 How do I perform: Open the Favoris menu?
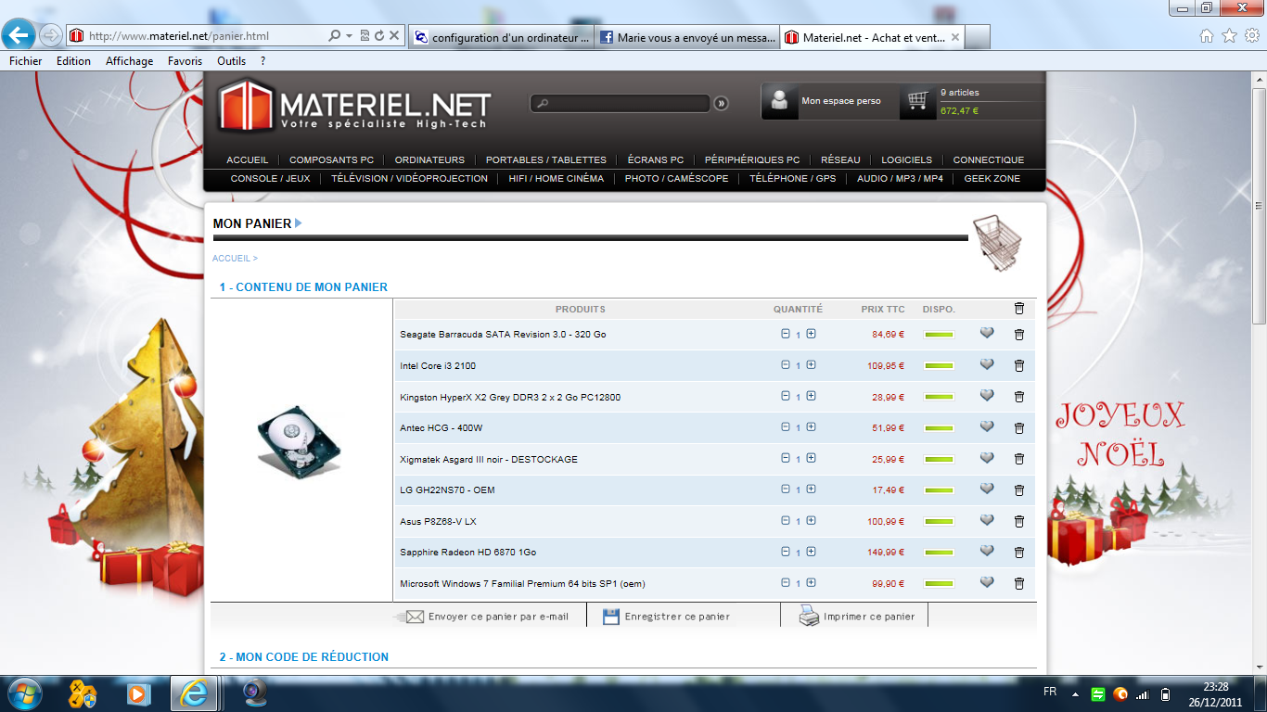pos(185,61)
